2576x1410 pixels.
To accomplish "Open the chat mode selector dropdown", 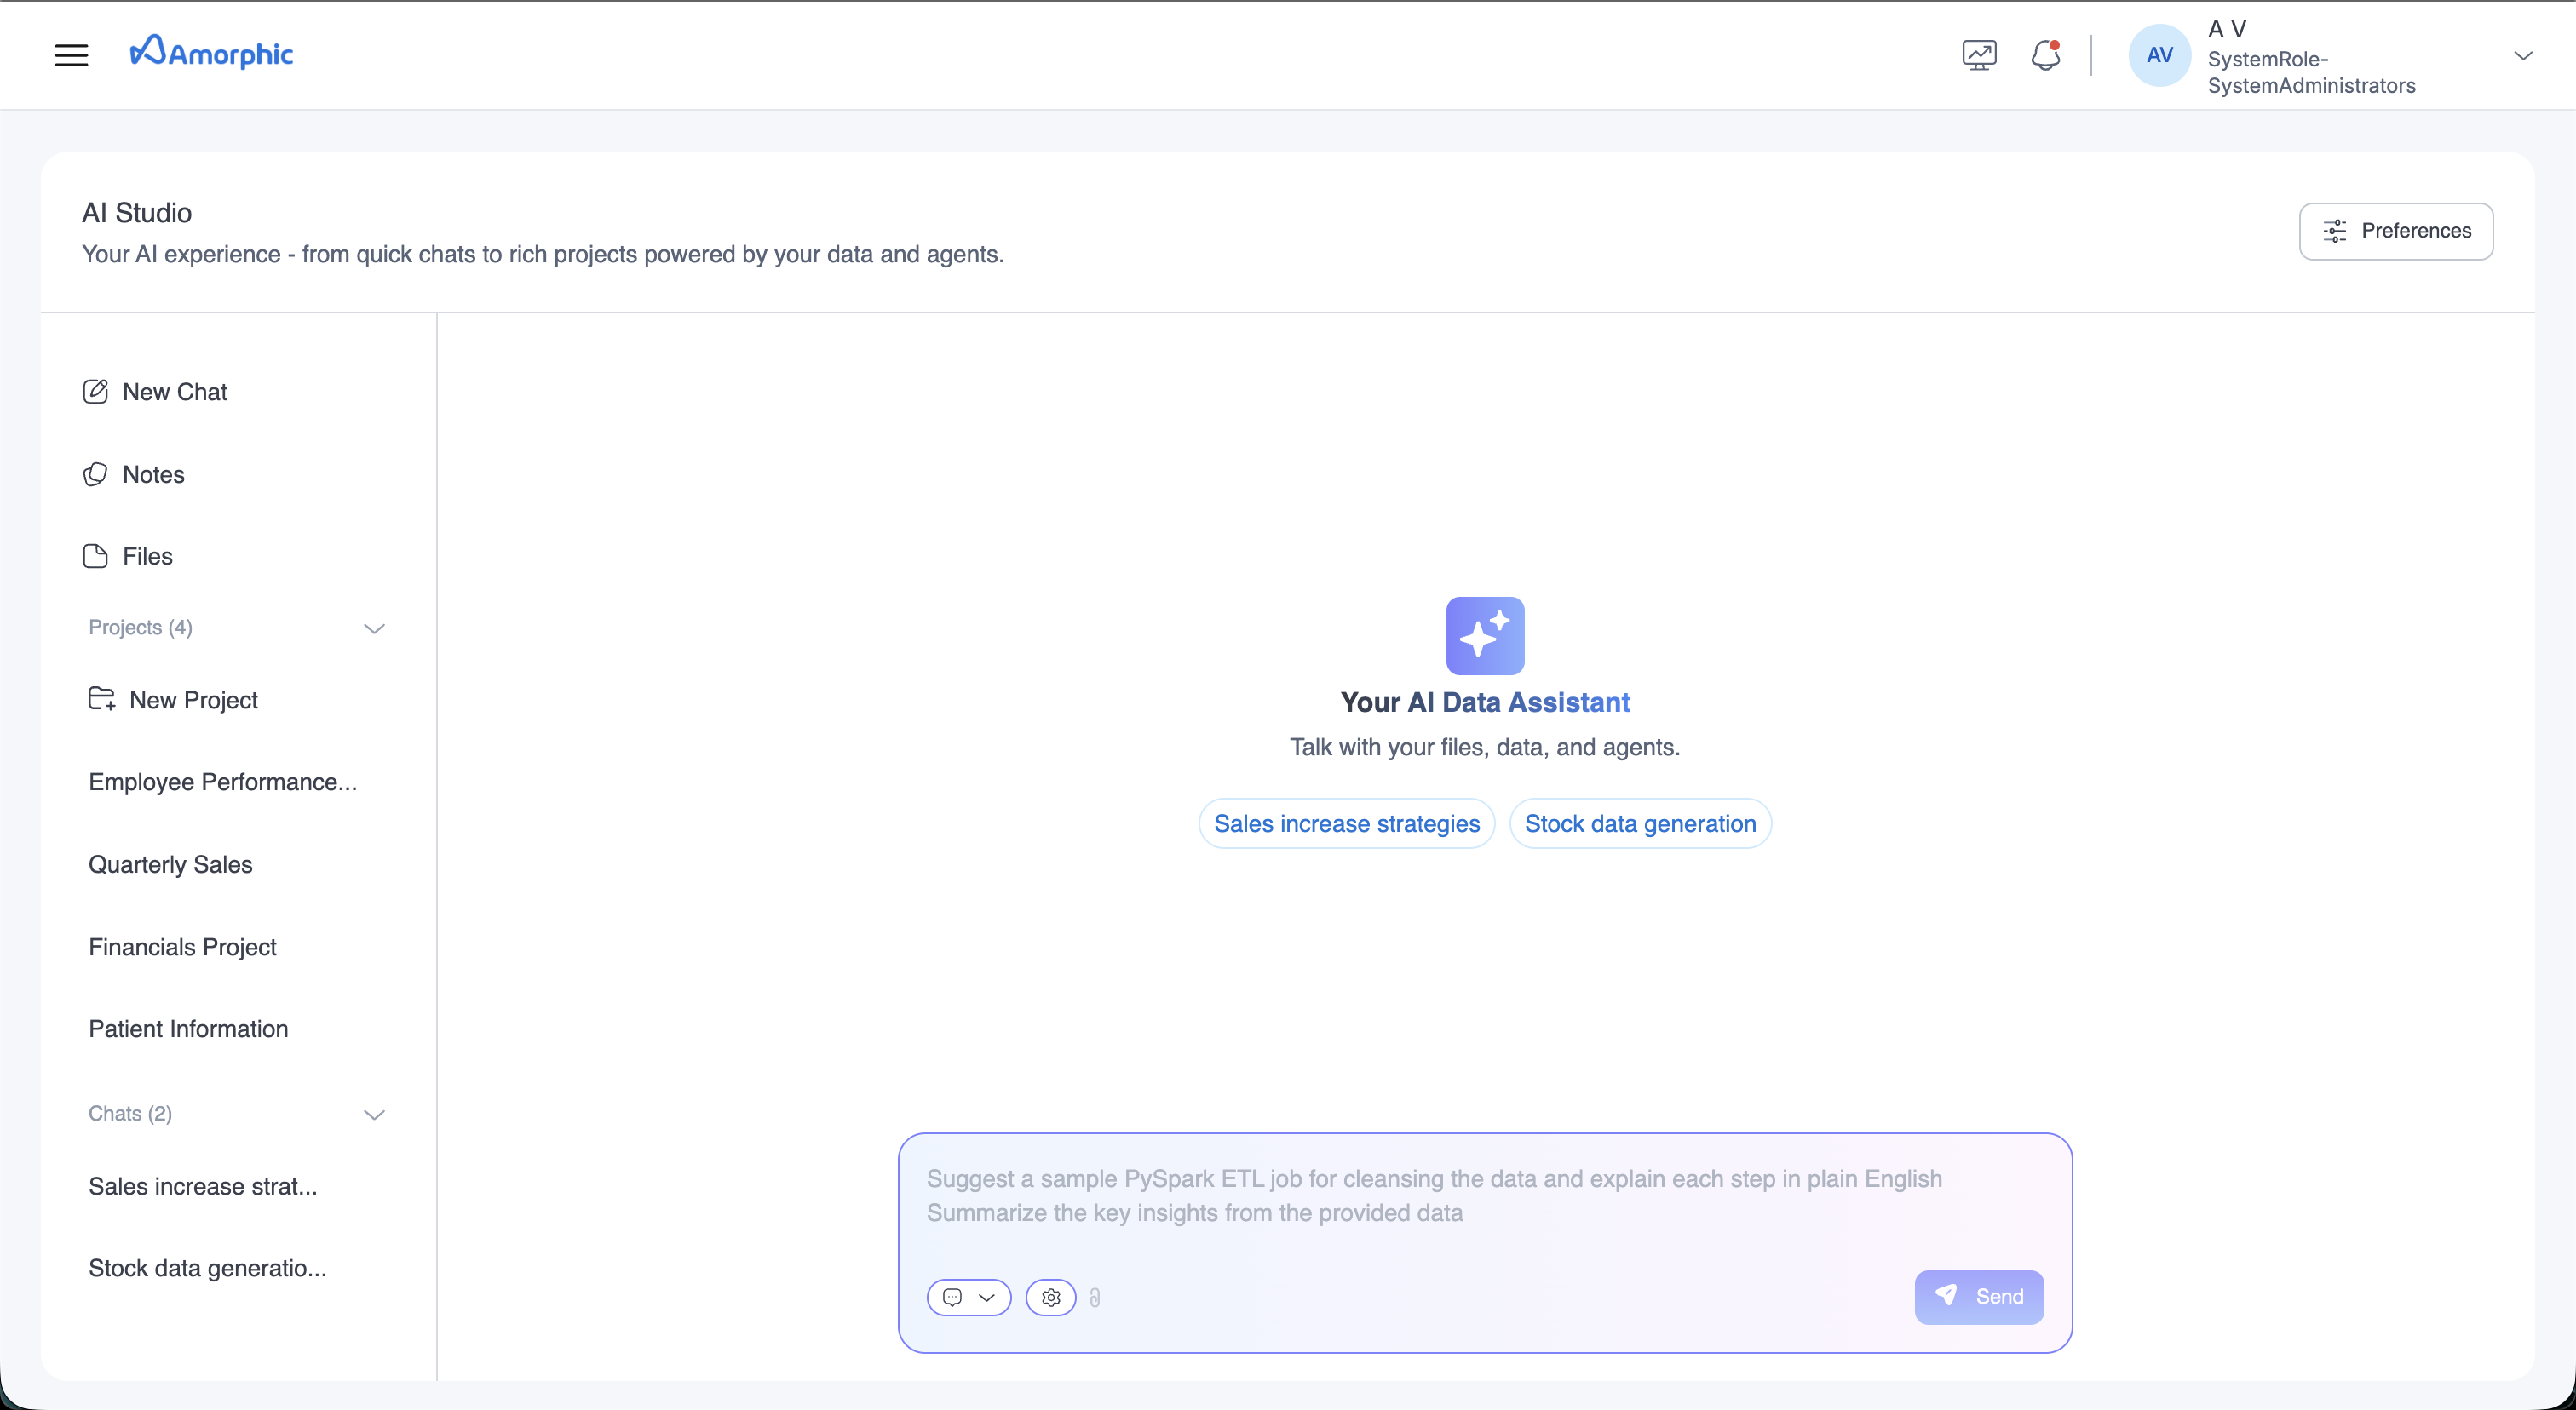I will (x=969, y=1297).
